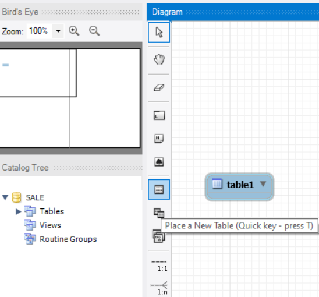The image size is (319, 297).
Task: Select the new layer tool
Action: 159,115
